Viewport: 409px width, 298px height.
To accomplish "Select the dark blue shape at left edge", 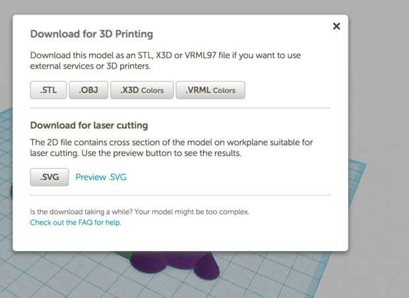I will tap(10, 192).
